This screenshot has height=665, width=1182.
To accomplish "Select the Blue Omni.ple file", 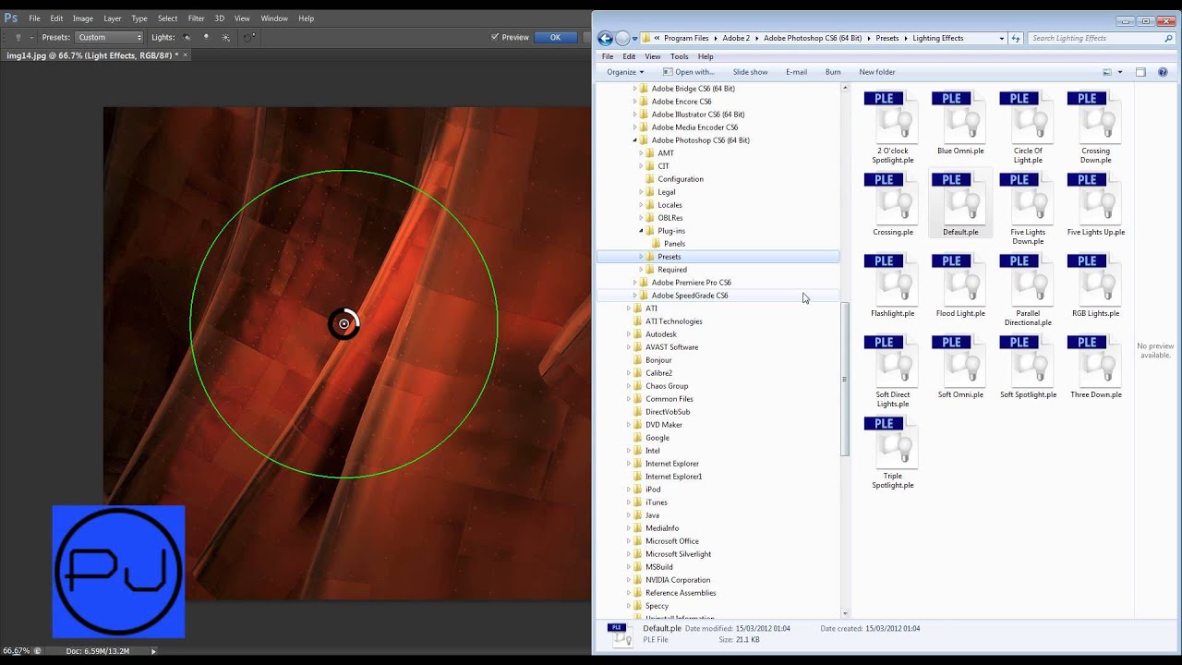I will (960, 123).
